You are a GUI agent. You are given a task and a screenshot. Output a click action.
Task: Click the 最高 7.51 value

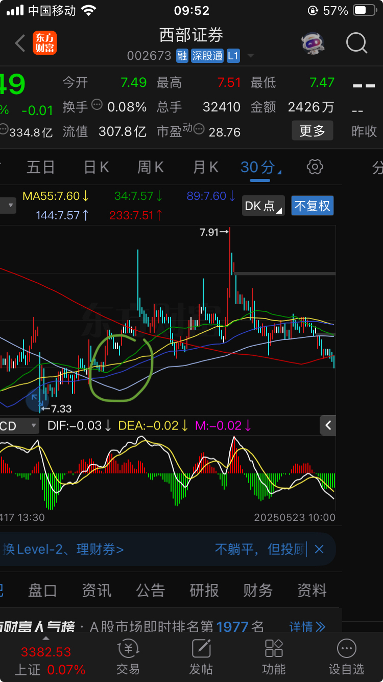(x=229, y=82)
